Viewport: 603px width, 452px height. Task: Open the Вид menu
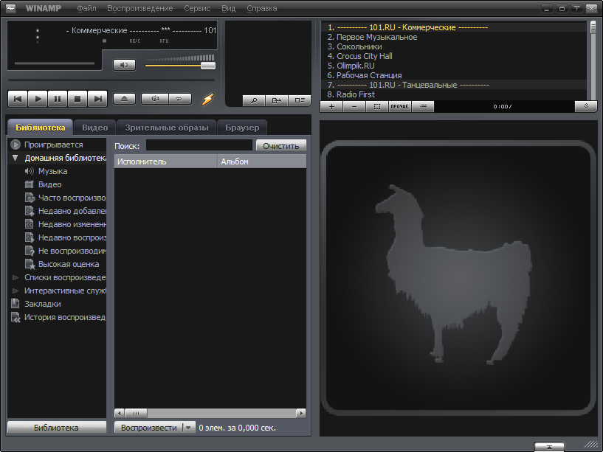click(229, 8)
